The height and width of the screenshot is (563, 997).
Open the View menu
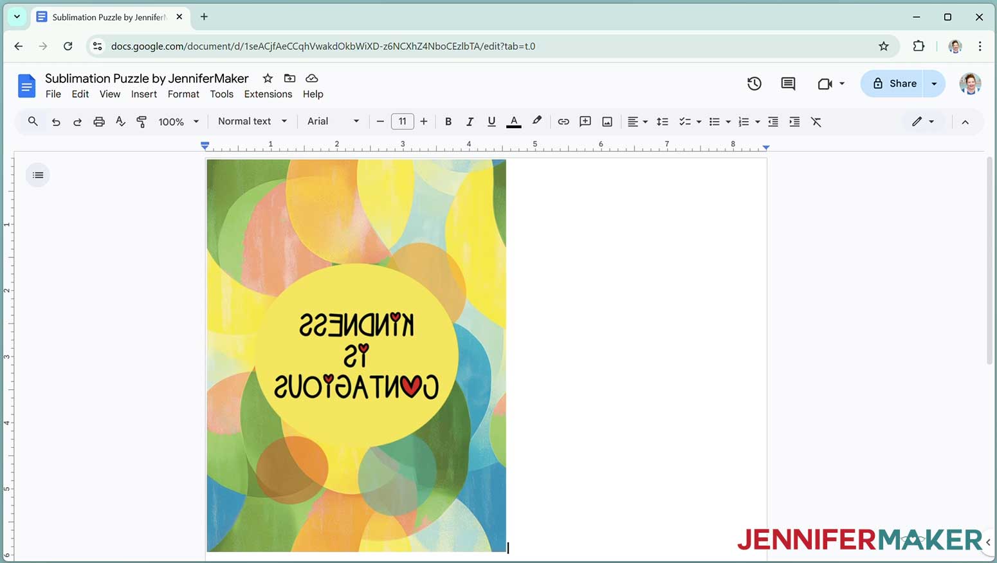coord(110,94)
